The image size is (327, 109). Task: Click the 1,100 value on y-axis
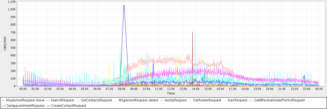pos(12,2)
